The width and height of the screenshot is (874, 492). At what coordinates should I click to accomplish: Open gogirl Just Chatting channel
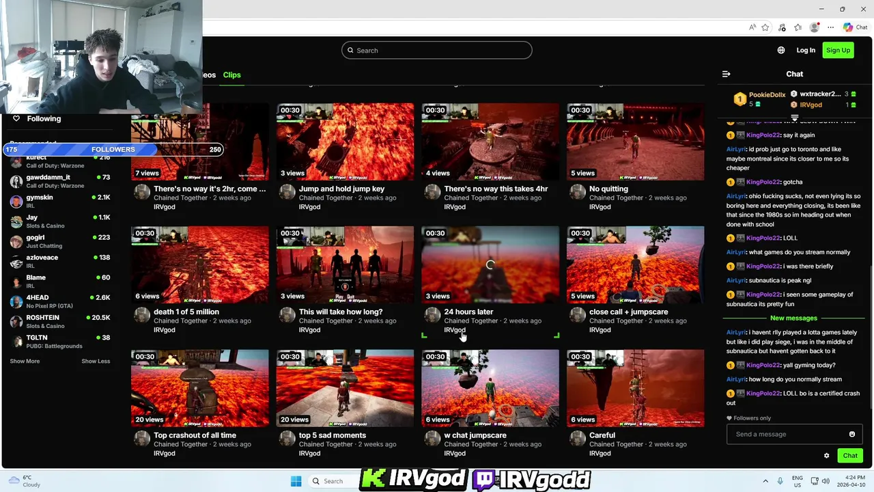pos(60,241)
